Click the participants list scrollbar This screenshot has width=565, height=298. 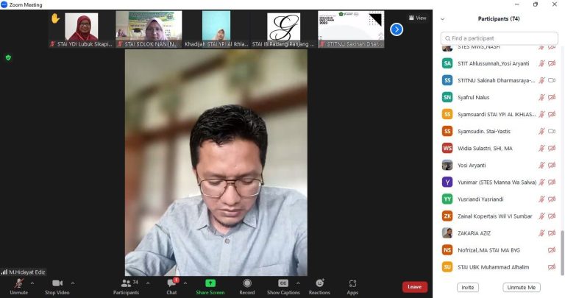(x=562, y=252)
